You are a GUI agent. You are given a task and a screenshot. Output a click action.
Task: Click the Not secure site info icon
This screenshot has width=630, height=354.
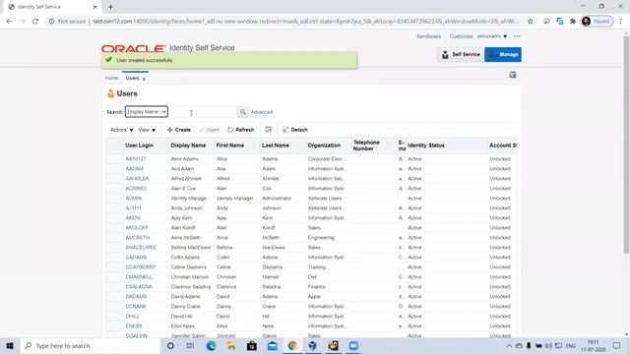[51, 22]
